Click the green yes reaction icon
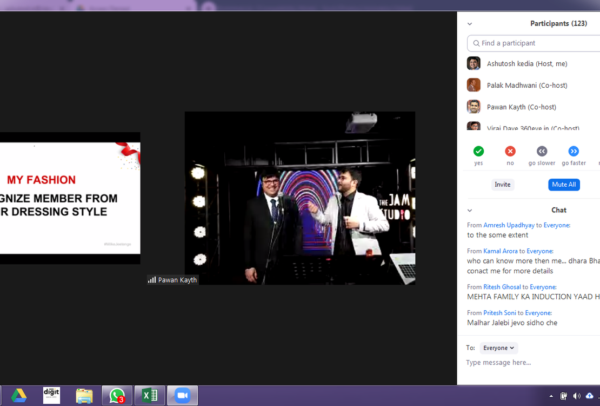 [x=478, y=152]
